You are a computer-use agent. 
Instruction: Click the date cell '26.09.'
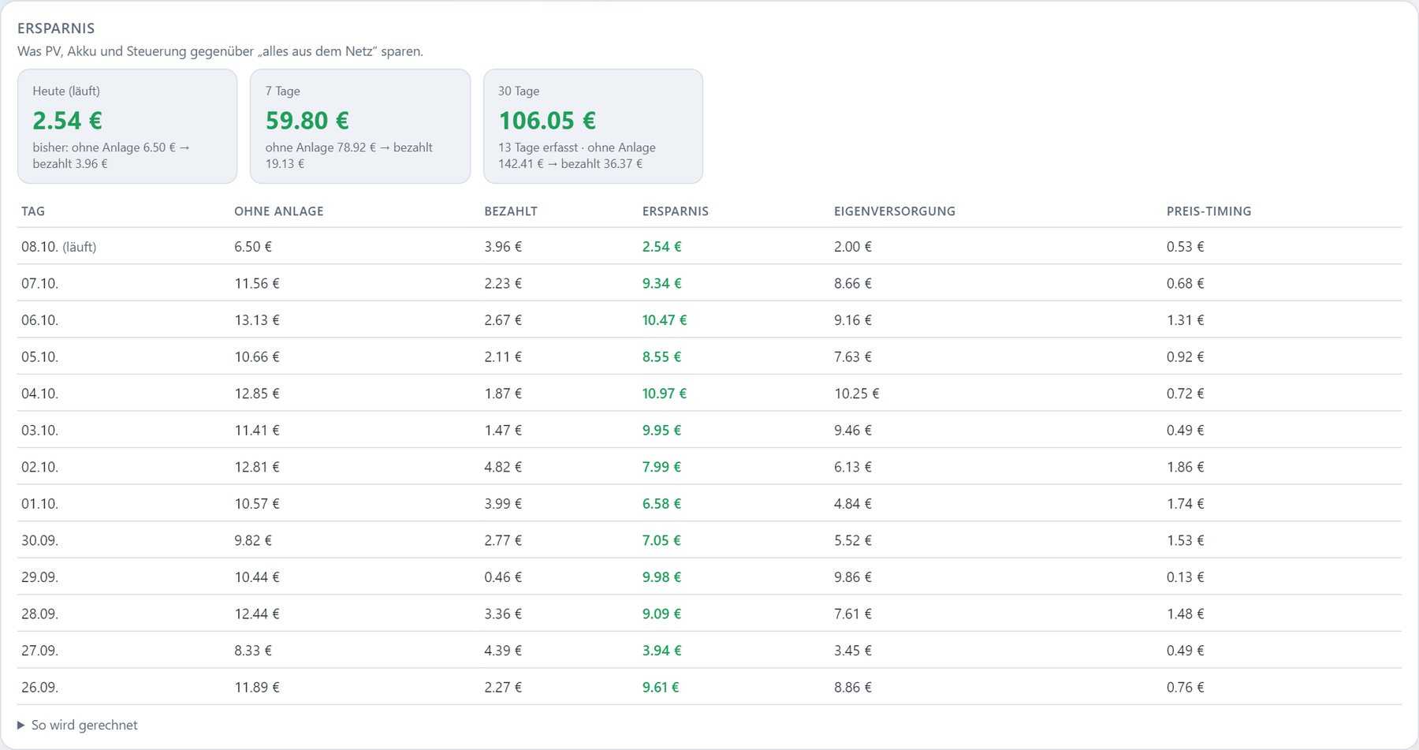click(x=40, y=687)
